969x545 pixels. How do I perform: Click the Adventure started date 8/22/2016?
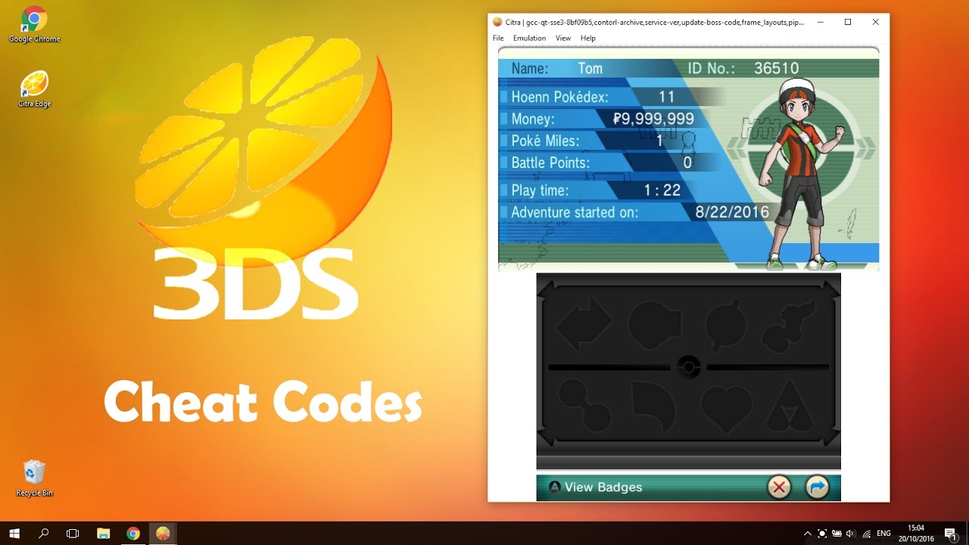[732, 213]
